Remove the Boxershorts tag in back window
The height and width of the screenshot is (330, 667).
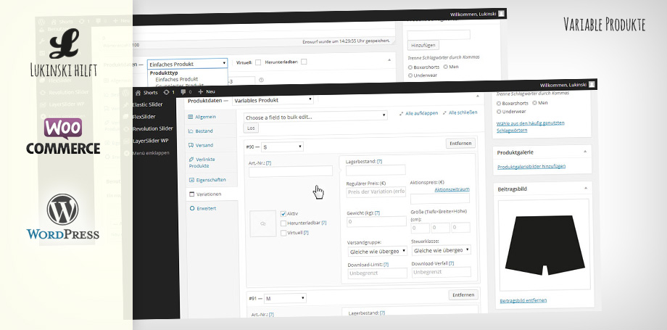coord(410,67)
